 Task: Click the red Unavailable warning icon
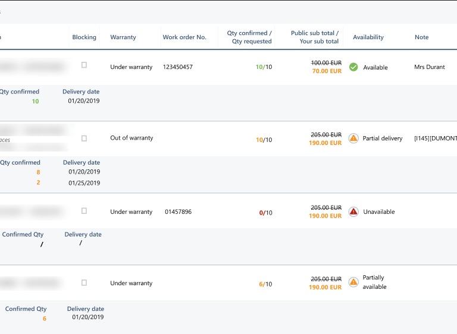353,212
